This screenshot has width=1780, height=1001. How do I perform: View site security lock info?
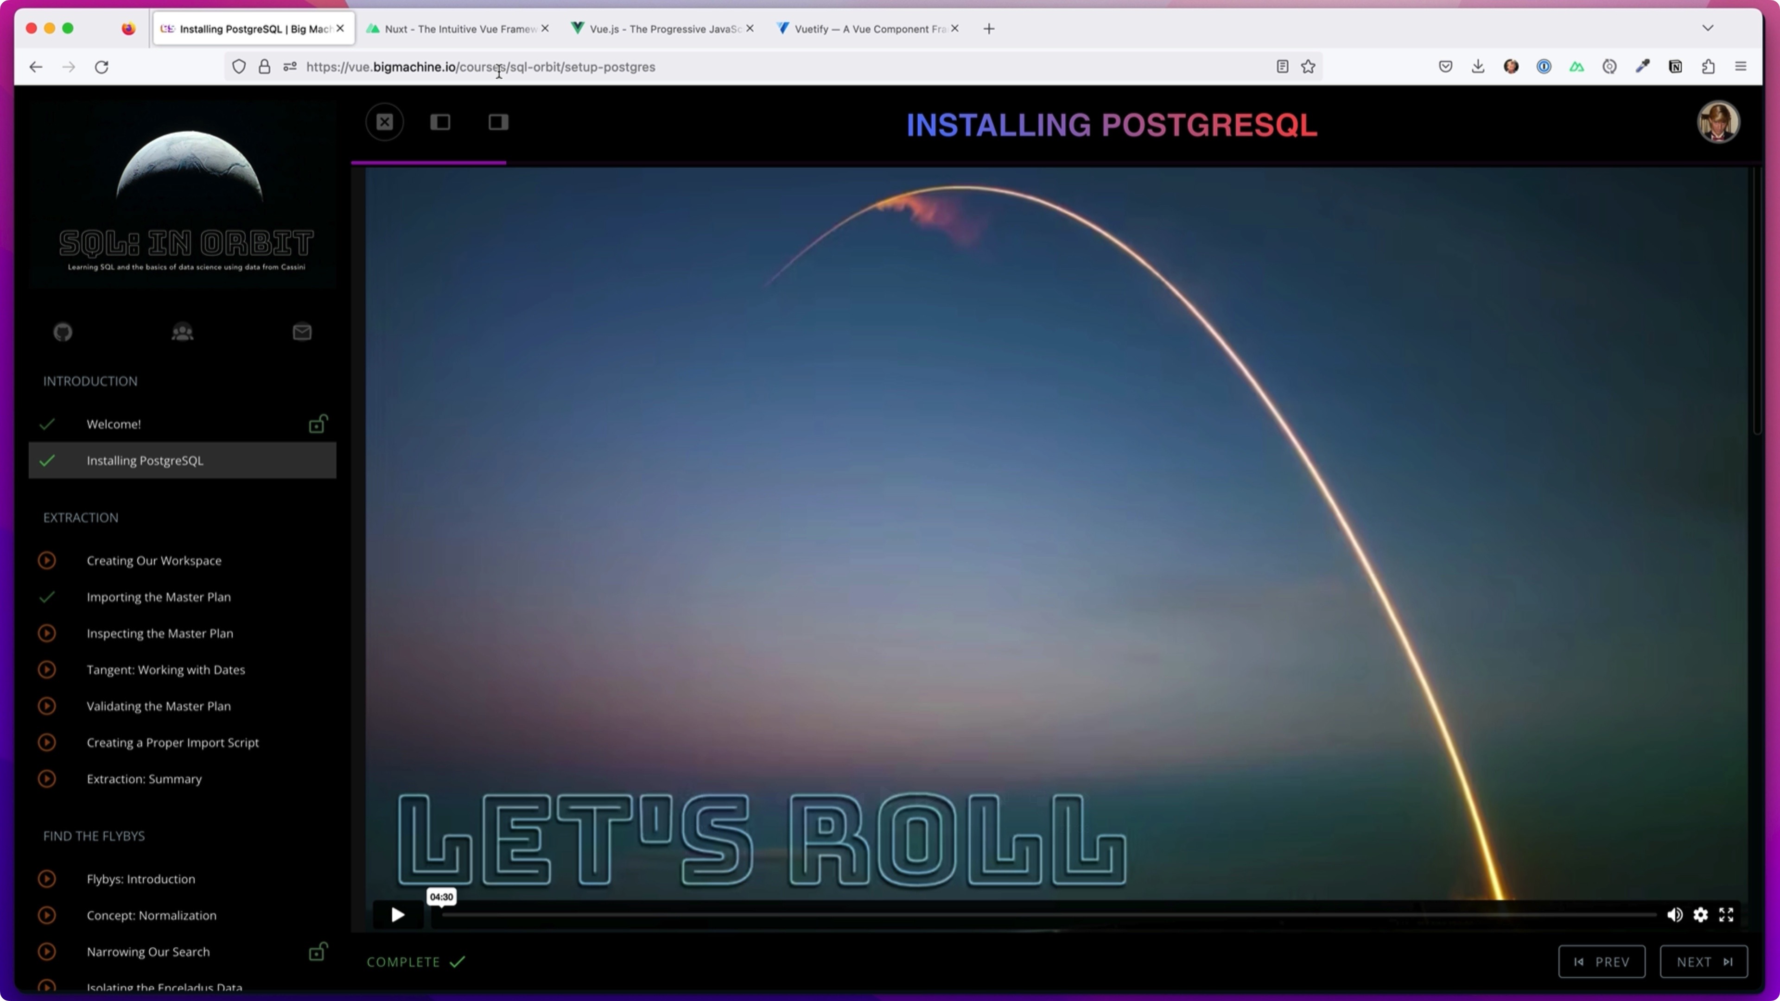(265, 67)
